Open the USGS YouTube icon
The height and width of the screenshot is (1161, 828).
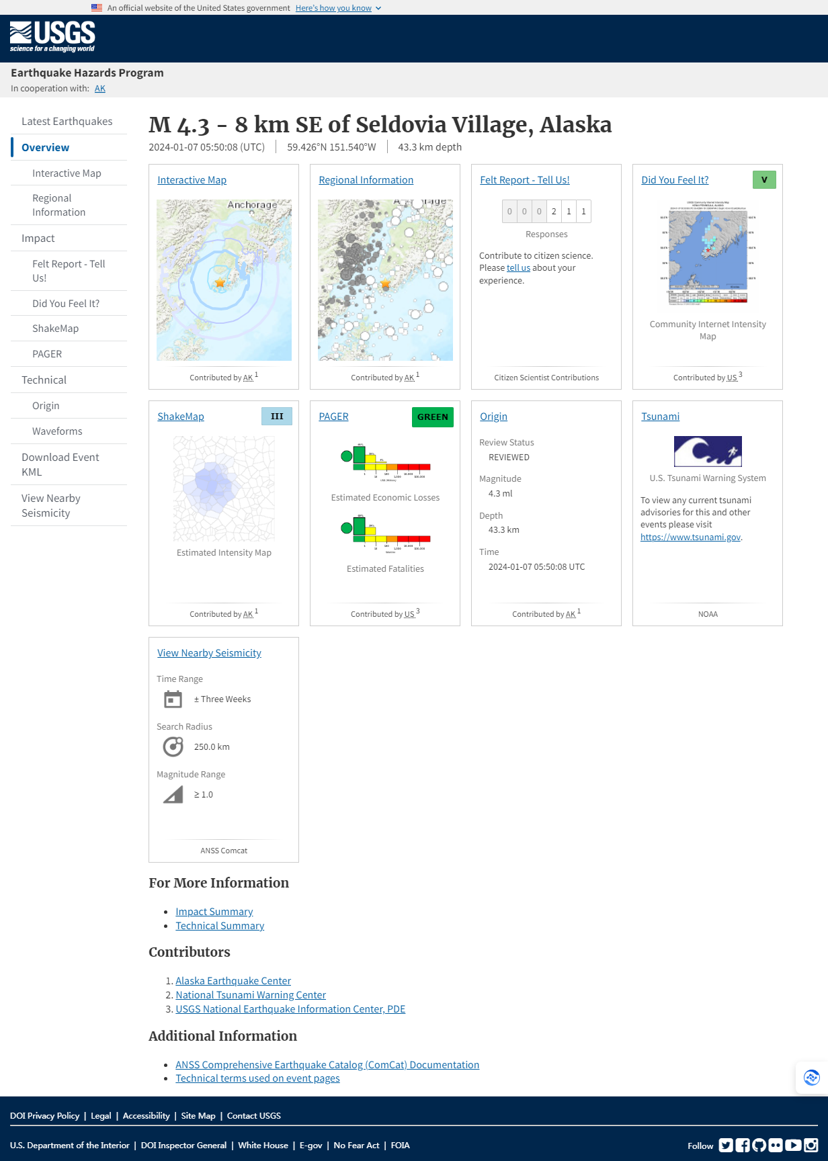pos(793,1146)
